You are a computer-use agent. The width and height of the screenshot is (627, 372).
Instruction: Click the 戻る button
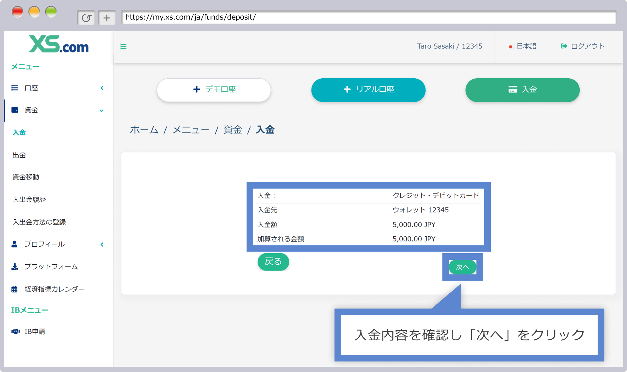(273, 262)
